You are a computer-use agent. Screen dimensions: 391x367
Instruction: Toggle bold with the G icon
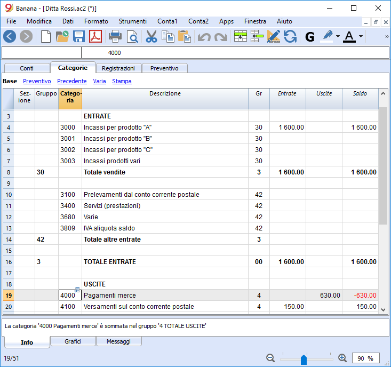pos(310,37)
